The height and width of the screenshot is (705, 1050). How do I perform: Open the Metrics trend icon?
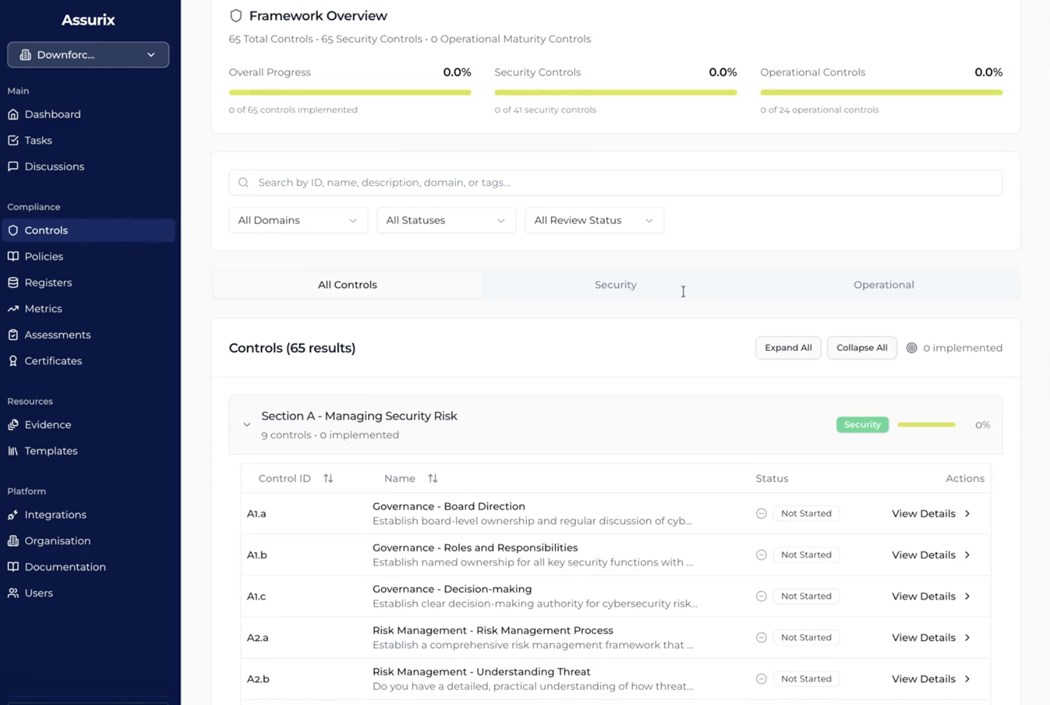click(13, 309)
